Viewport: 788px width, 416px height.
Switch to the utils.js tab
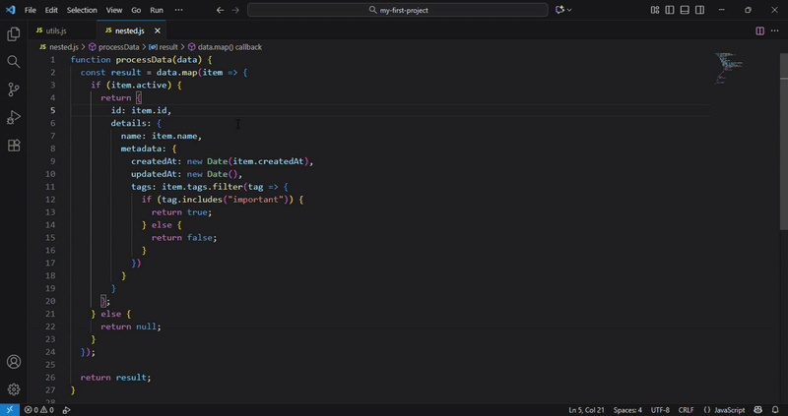[55, 30]
